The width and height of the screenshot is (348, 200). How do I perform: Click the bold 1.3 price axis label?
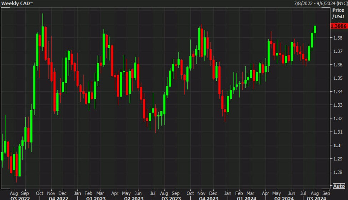click(336, 145)
